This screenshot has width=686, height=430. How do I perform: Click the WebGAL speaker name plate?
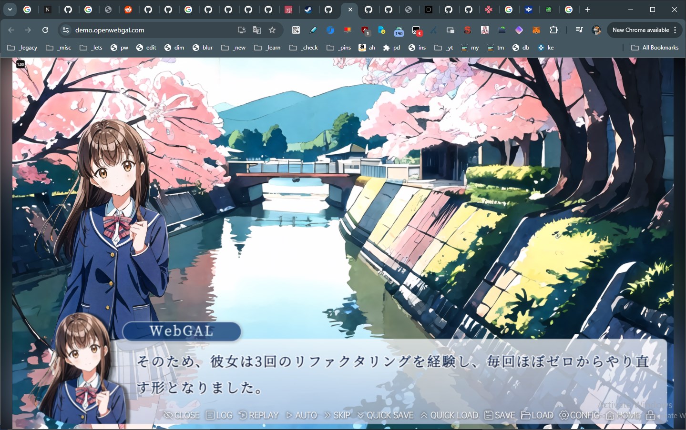(x=182, y=331)
